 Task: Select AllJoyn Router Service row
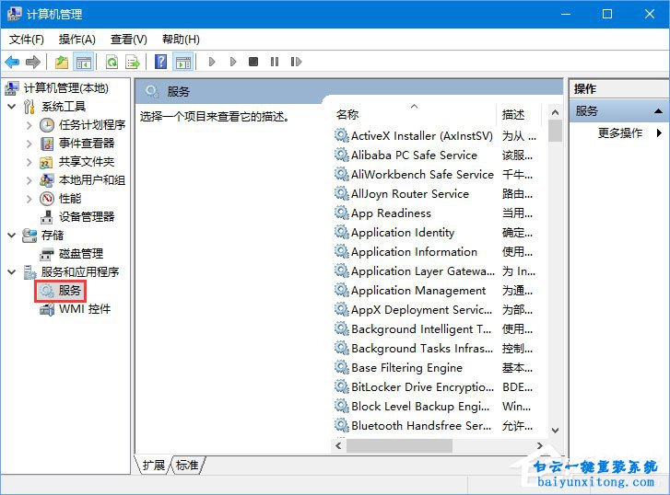[x=434, y=194]
